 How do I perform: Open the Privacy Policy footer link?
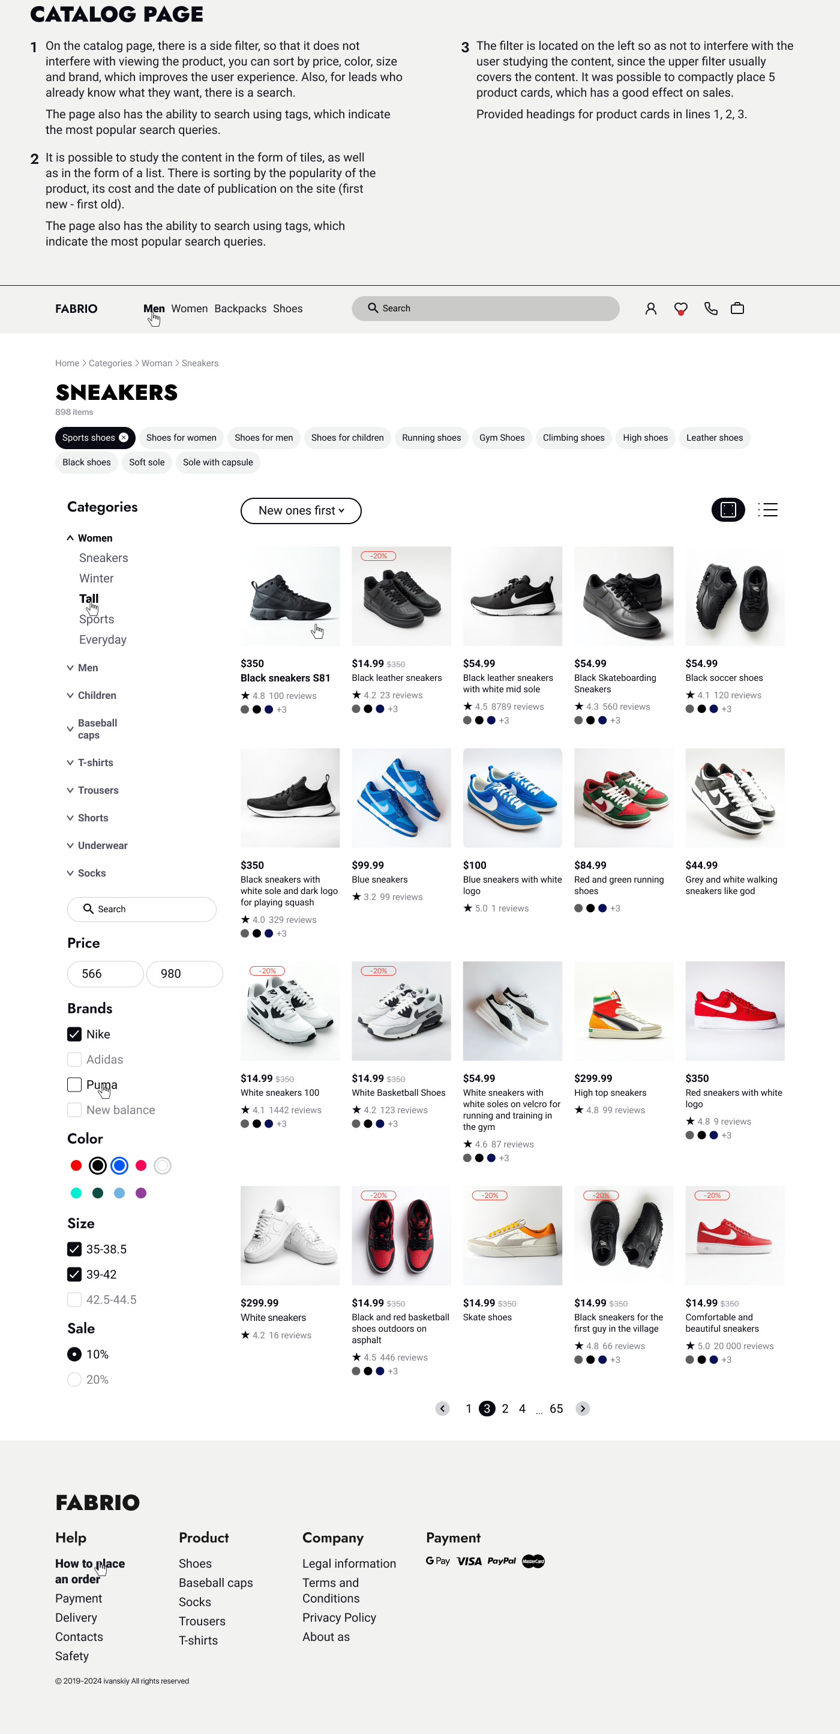coord(339,1618)
